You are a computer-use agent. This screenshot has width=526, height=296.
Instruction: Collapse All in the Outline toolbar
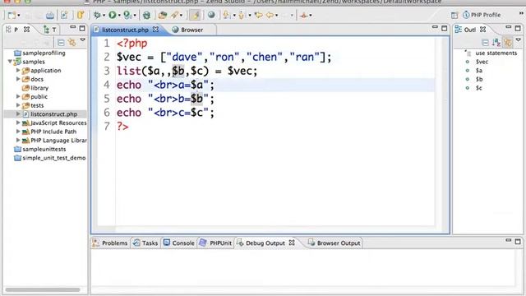click(485, 42)
